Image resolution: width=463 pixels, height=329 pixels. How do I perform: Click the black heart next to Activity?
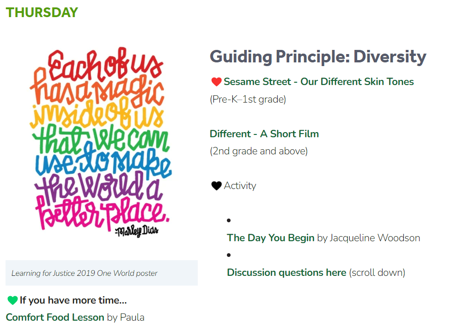click(216, 186)
